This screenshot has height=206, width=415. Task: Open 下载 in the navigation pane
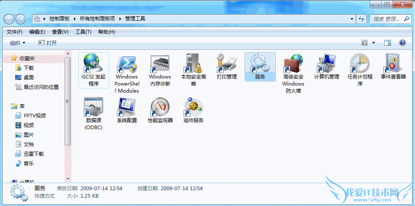pyautogui.click(x=29, y=68)
